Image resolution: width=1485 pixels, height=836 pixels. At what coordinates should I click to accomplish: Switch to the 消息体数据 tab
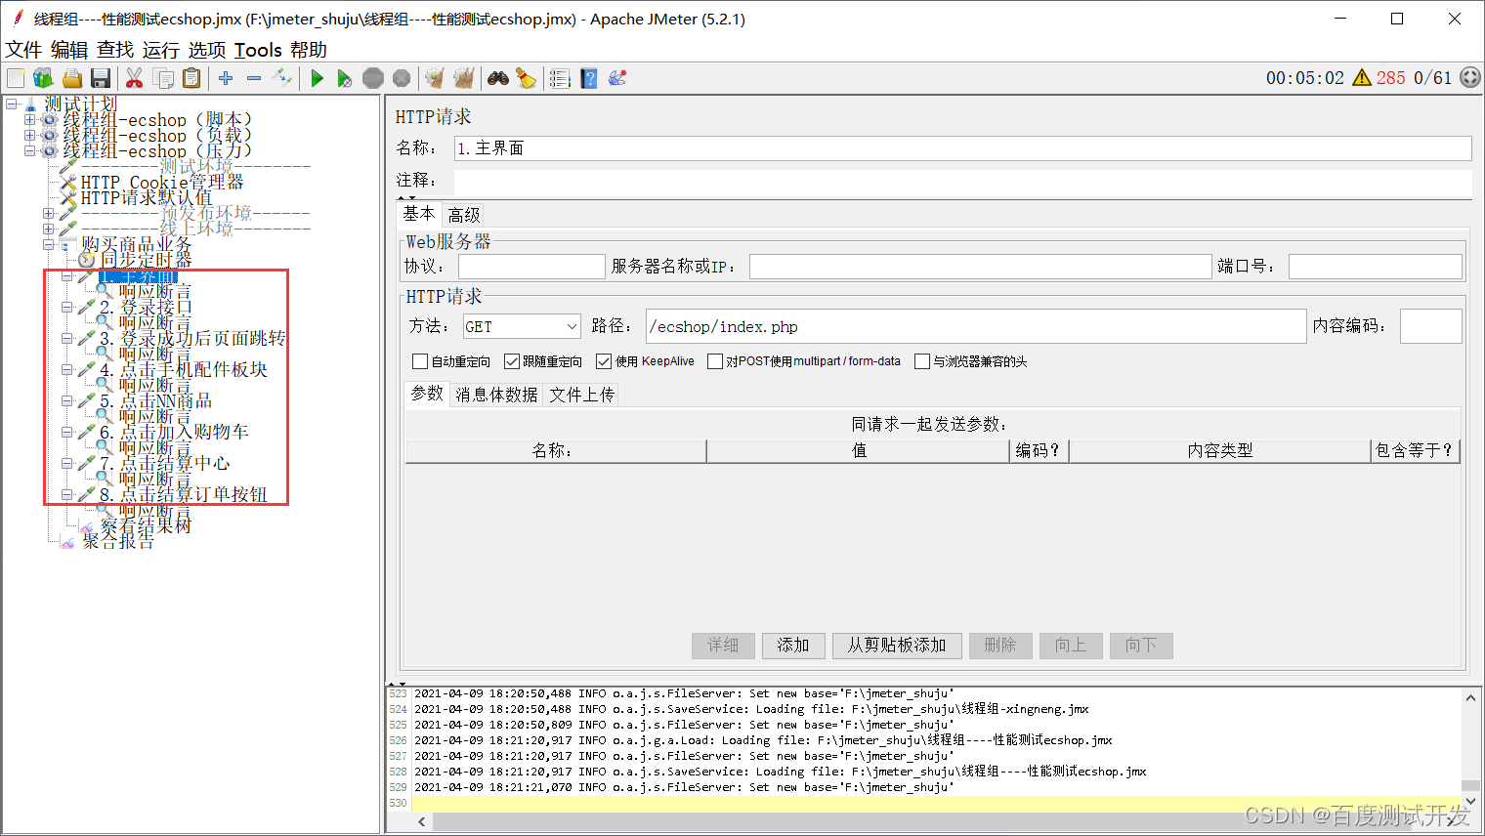[x=496, y=395]
